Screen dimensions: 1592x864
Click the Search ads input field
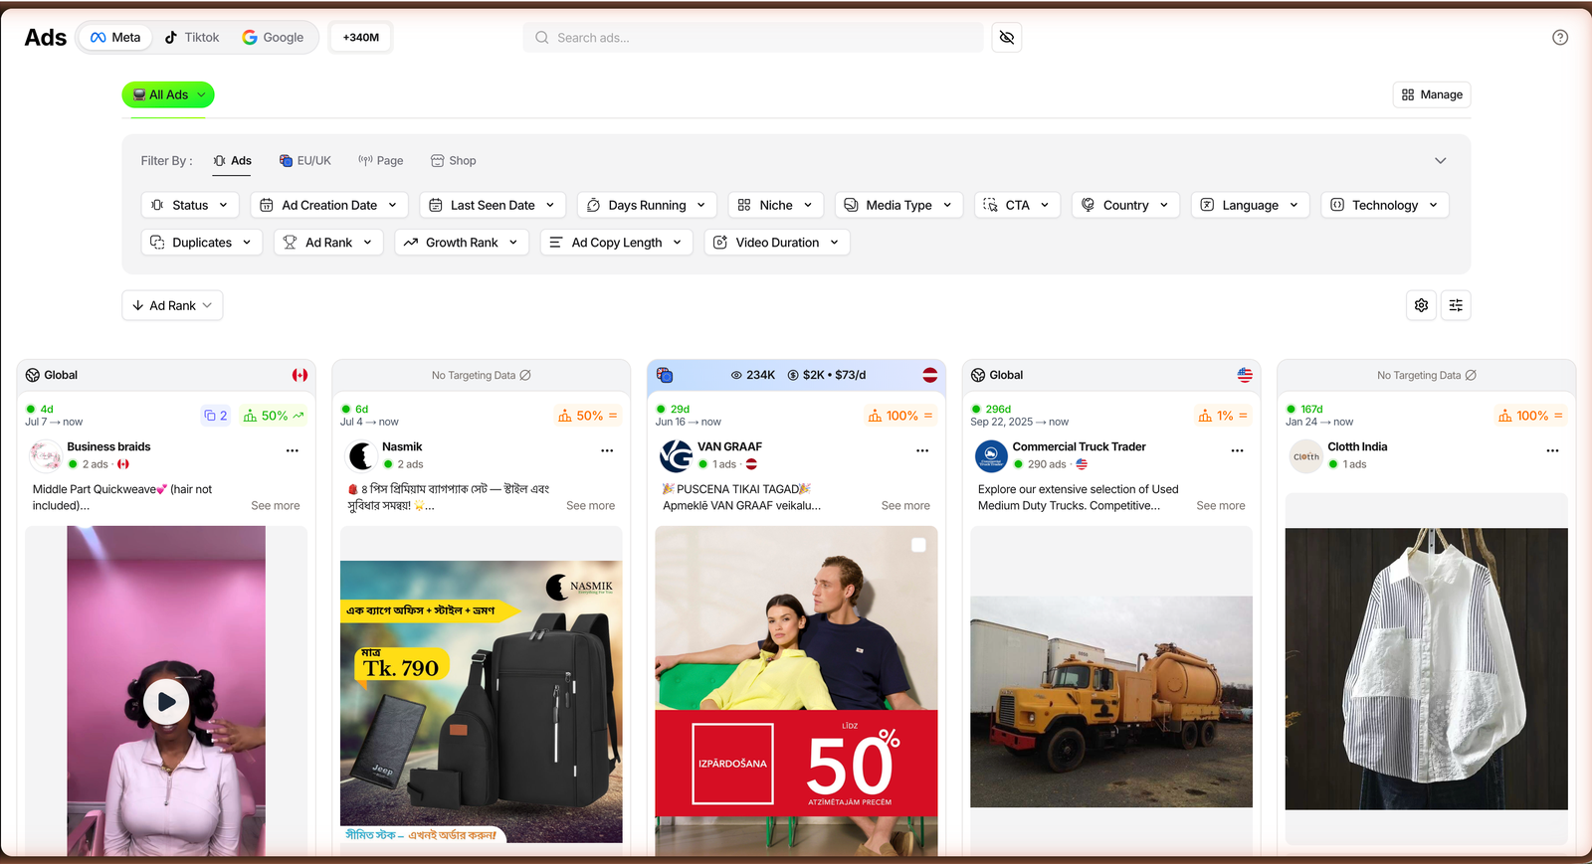pyautogui.click(x=753, y=38)
